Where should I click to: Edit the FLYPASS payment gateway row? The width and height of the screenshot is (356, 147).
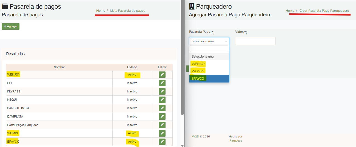(x=162, y=91)
